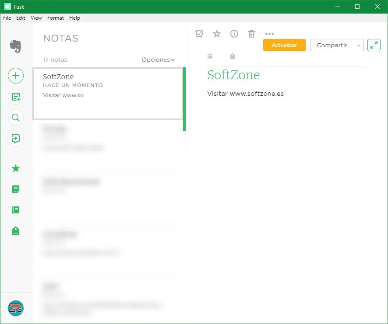The width and height of the screenshot is (388, 324).
Task: Expand note to full screen
Action: pyautogui.click(x=374, y=45)
